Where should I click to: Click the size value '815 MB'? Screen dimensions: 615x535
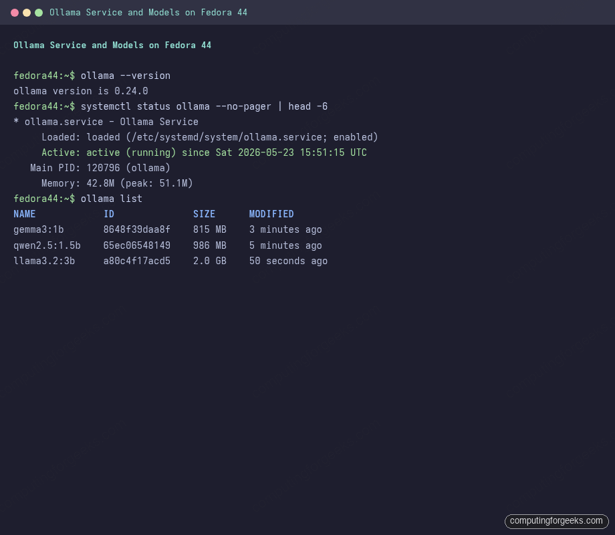tap(209, 229)
